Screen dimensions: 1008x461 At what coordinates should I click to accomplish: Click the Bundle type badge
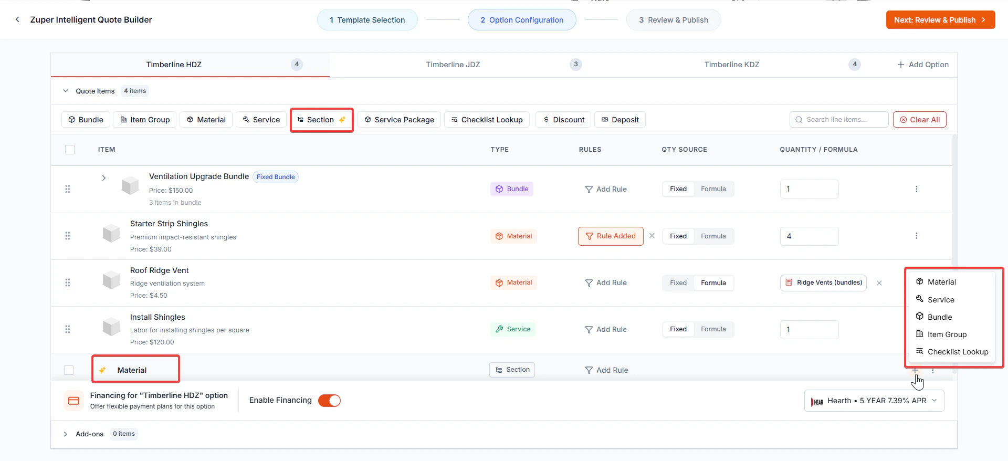[x=512, y=189]
